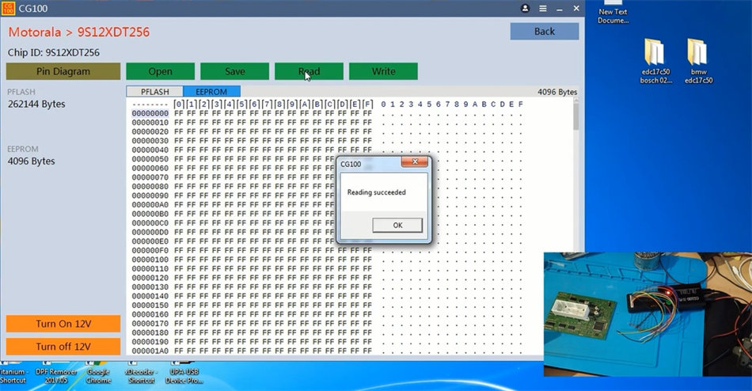
Task: Select the xDecoder desktop shortcut
Action: 140,374
